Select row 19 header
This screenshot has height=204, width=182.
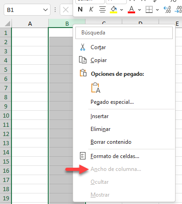[6, 198]
